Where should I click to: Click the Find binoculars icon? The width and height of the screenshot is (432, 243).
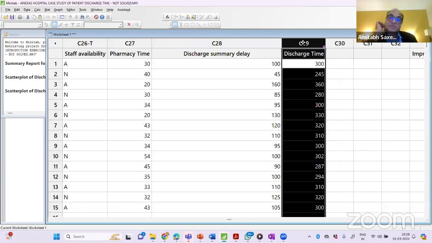point(82,17)
